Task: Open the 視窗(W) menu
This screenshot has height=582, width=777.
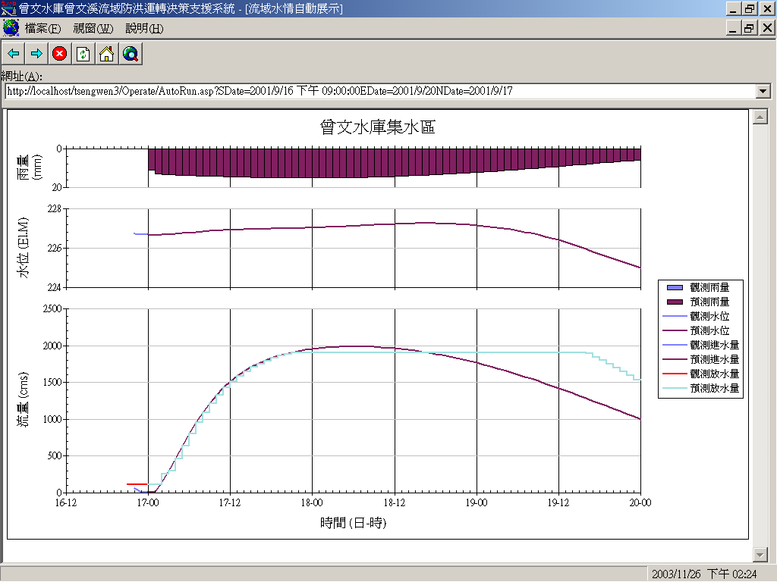Action: [93, 29]
